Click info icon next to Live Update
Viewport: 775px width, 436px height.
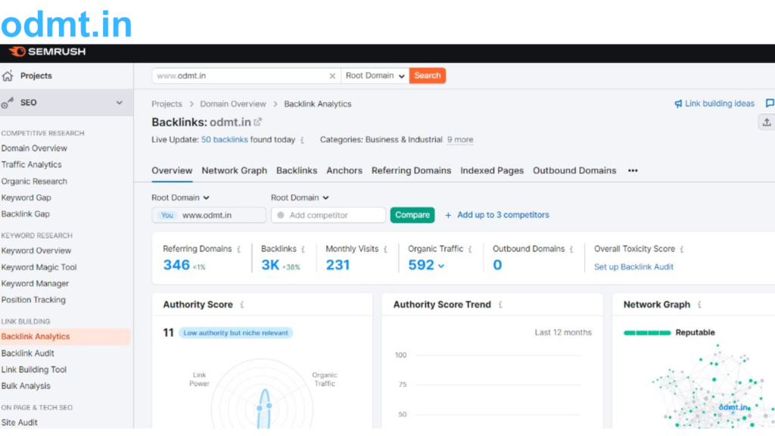pos(302,140)
